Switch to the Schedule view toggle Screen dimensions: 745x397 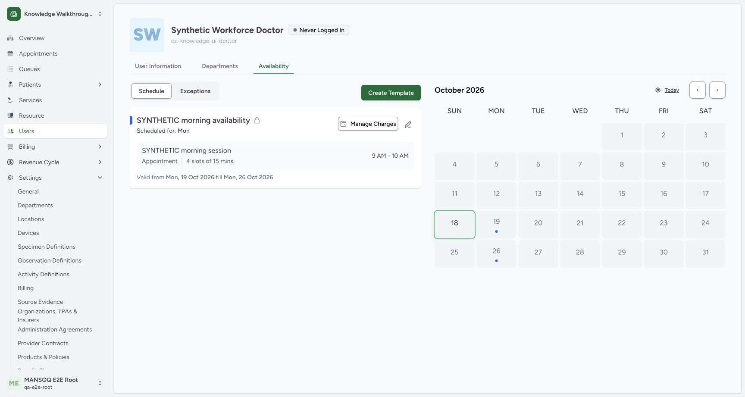click(151, 91)
